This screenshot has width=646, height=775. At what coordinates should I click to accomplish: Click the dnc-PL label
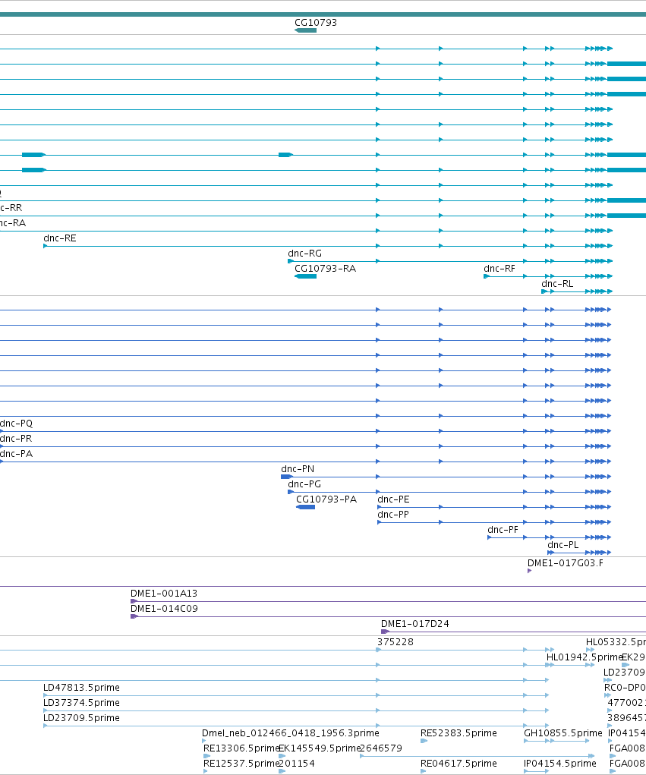coord(563,545)
